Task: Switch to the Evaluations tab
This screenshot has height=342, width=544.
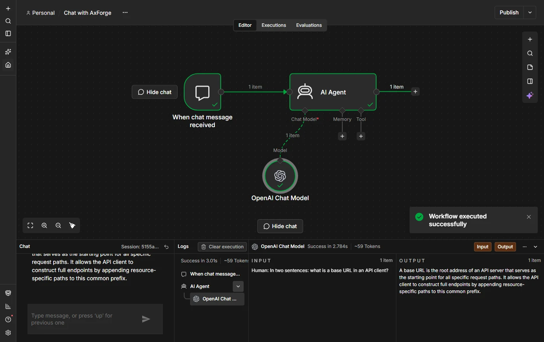Action: [309, 25]
